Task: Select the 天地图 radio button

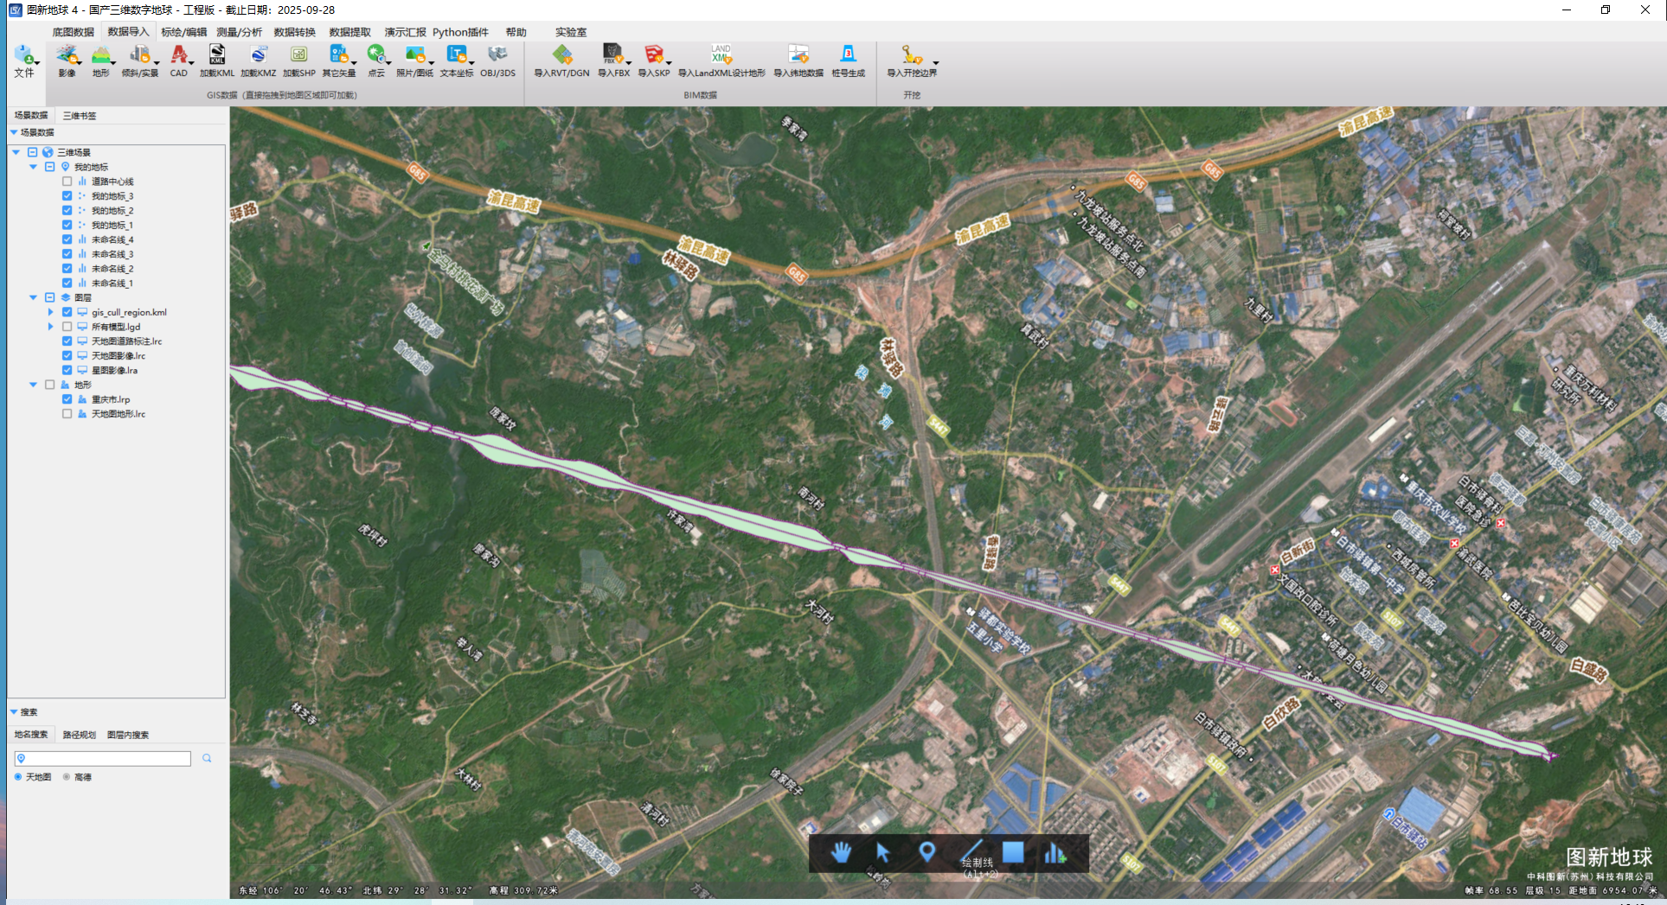Action: pyautogui.click(x=18, y=777)
